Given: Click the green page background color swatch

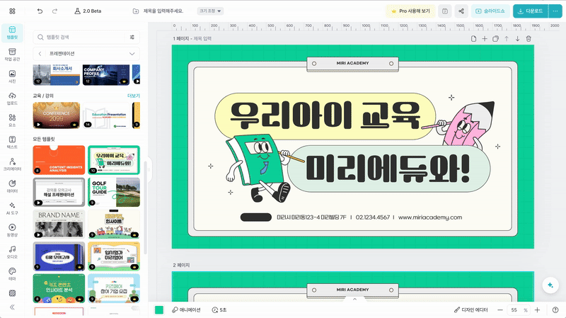Looking at the screenshot, I should [159, 310].
